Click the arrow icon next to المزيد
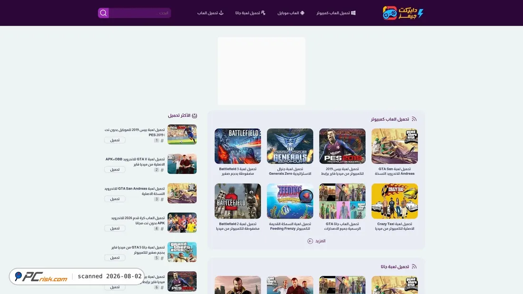The image size is (523, 294). [310, 241]
